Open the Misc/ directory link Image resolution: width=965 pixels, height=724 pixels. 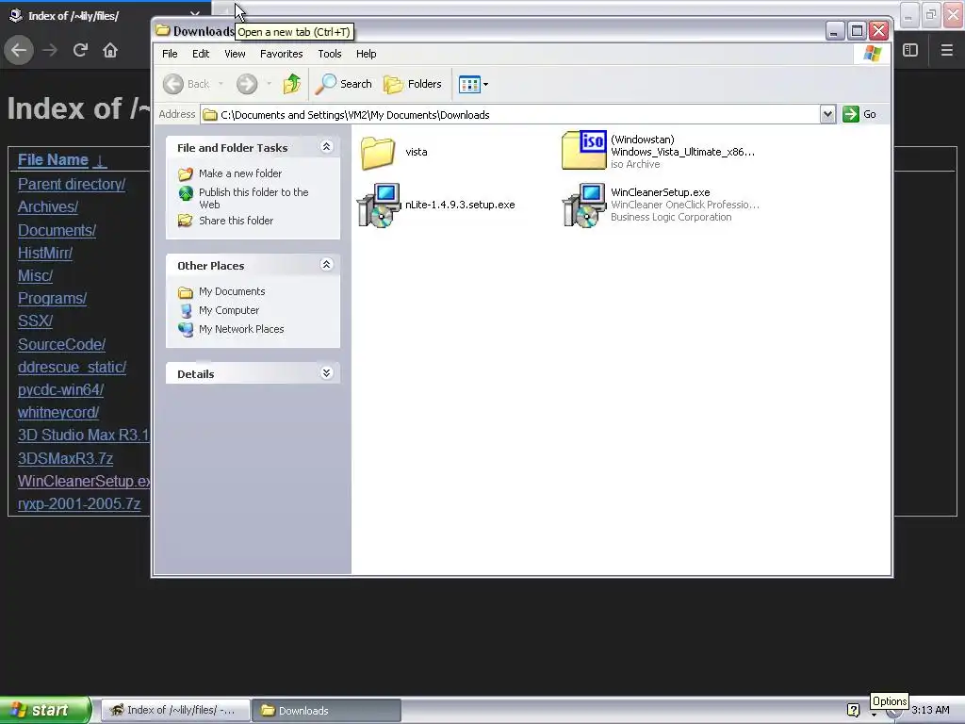35,276
